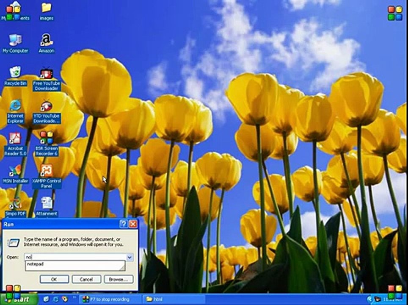Select the images folder on desktop
The image size is (408, 305).
coord(47,12)
